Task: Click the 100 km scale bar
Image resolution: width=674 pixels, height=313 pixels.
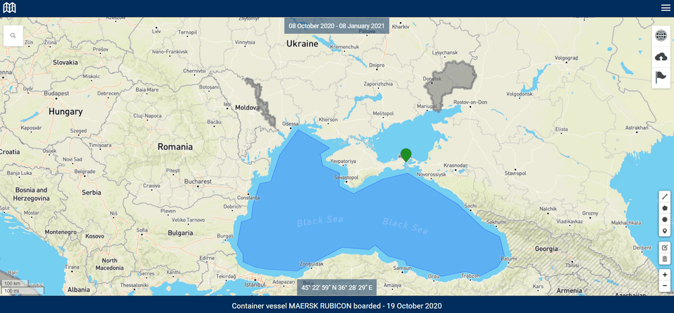Action: pyautogui.click(x=13, y=284)
